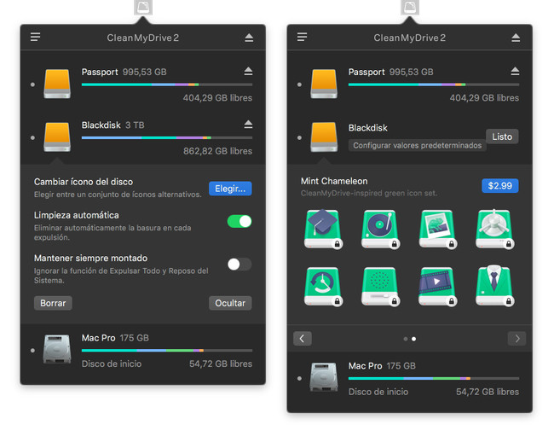This screenshot has width=554, height=448.
Task: Select vinyl turntable drive icon
Action: click(380, 229)
